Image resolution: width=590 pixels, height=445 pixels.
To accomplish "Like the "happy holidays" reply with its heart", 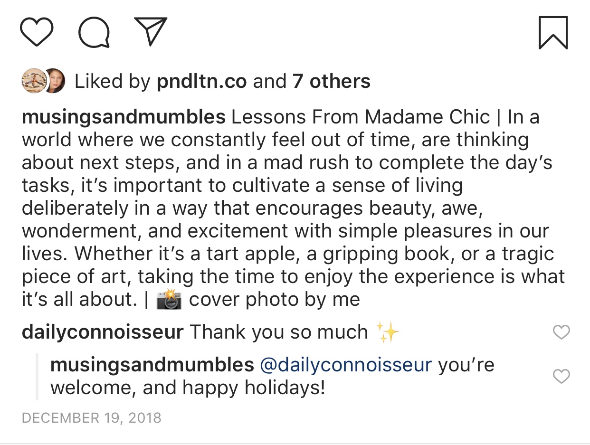I will click(561, 377).
